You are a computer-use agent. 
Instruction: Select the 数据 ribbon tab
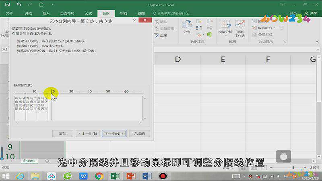[106, 13]
